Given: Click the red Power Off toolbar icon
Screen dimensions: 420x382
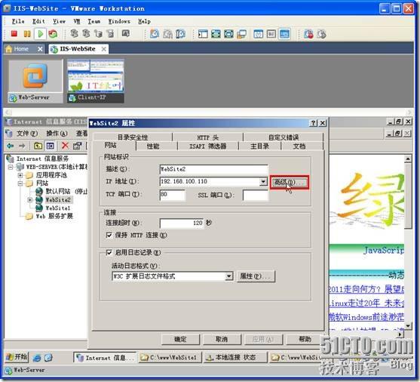Looking at the screenshot, I should click(14, 34).
